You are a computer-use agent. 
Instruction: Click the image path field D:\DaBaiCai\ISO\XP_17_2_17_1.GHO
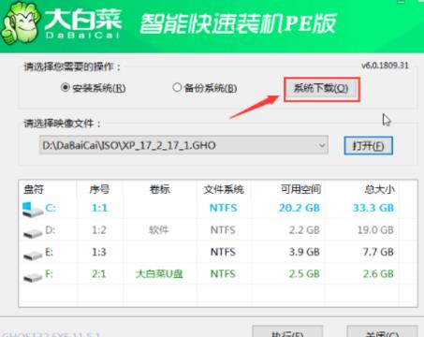point(183,145)
